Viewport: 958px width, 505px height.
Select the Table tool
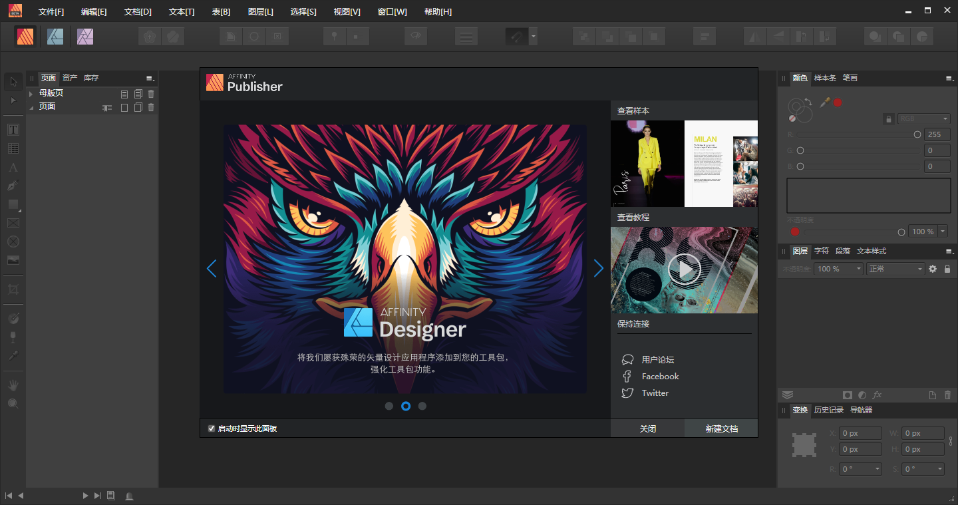13,148
